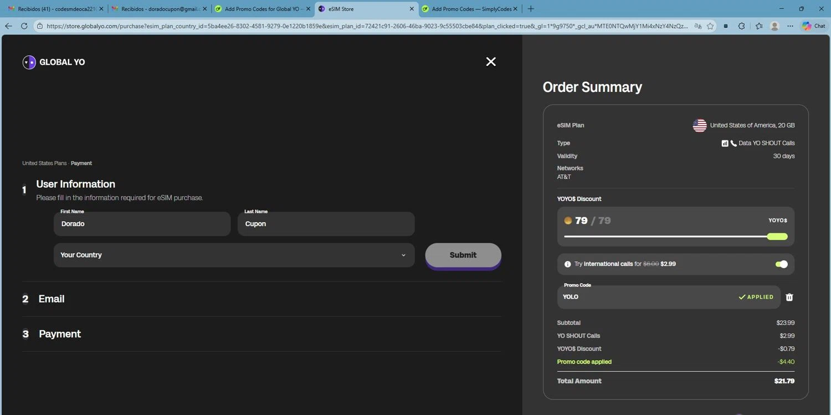Select the eSIM Store tab
Image resolution: width=831 pixels, height=415 pixels.
366,9
